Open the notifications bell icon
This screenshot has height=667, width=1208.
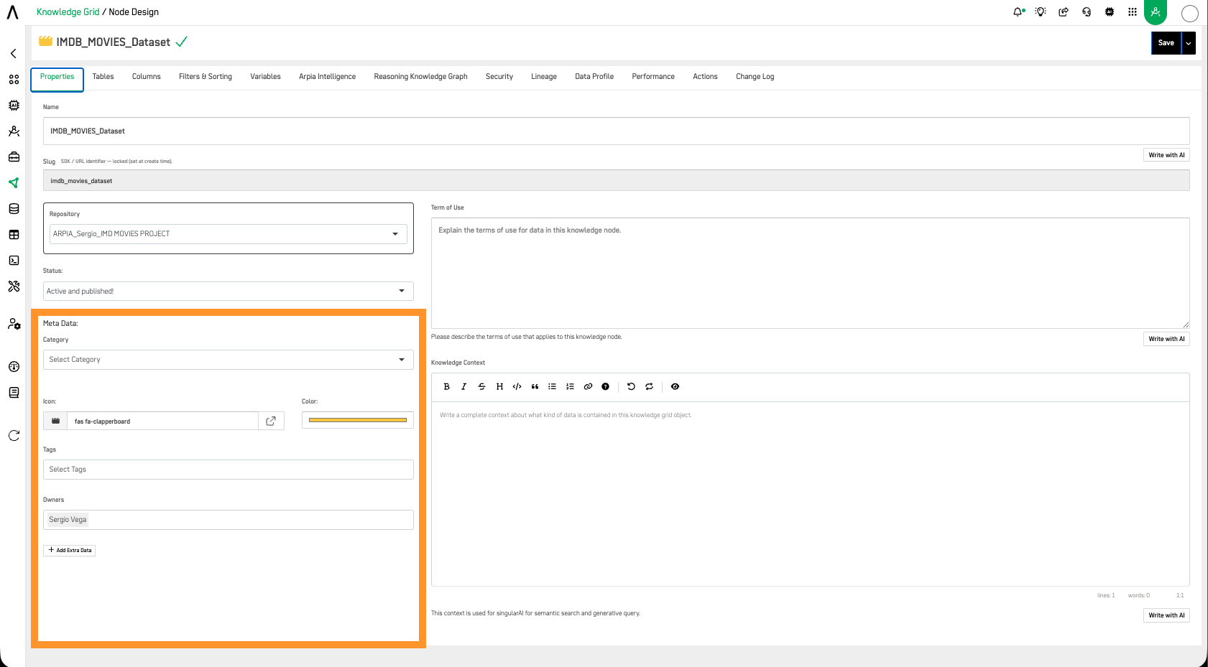(x=1018, y=11)
